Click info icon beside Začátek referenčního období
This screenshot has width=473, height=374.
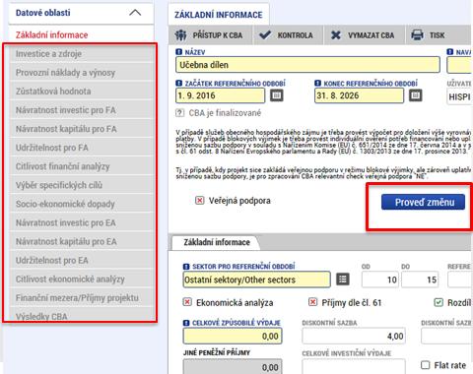click(x=179, y=84)
